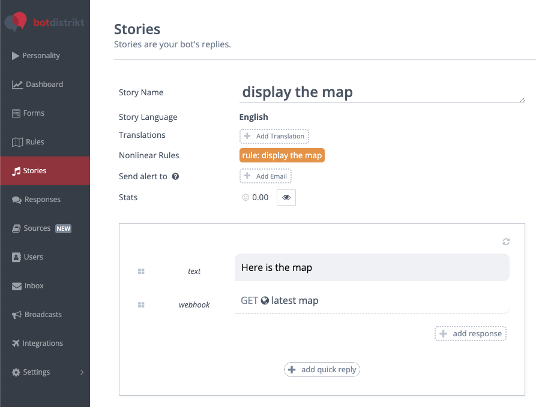Click the refresh icon in response panel

[506, 242]
